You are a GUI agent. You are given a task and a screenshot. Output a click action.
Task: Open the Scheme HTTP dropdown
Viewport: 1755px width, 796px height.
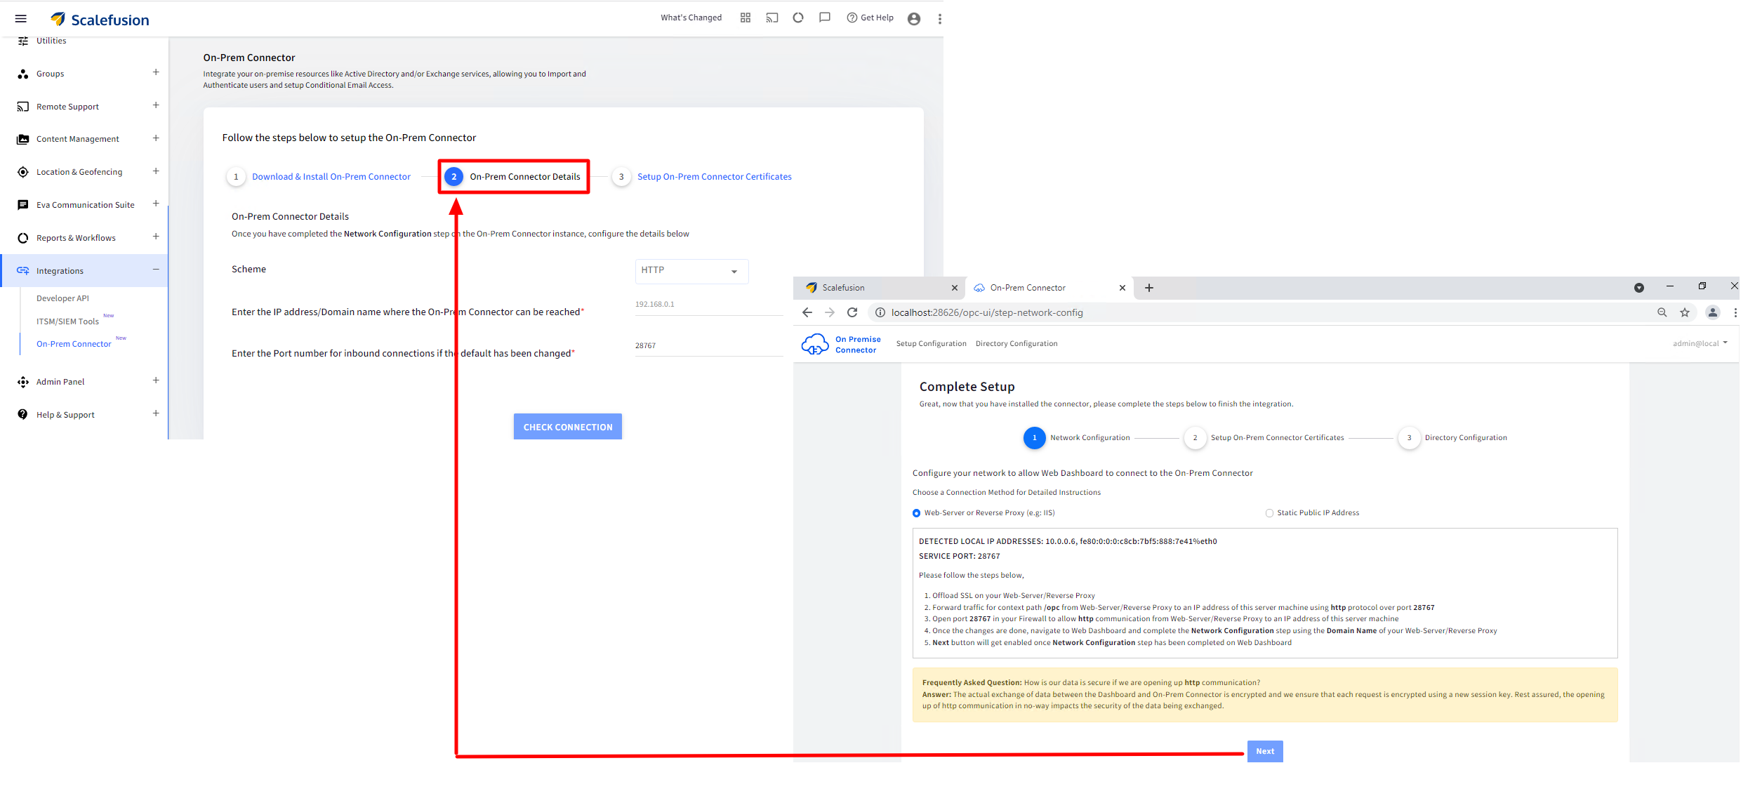691,271
